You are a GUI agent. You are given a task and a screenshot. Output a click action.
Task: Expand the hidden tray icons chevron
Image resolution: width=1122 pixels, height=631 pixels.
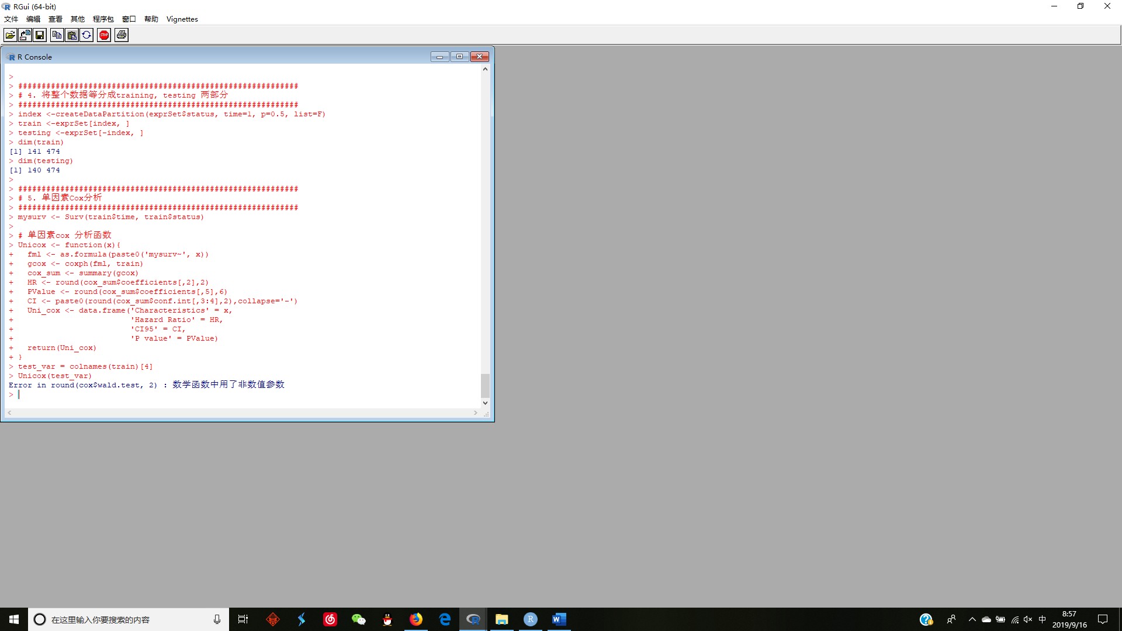coord(972,619)
